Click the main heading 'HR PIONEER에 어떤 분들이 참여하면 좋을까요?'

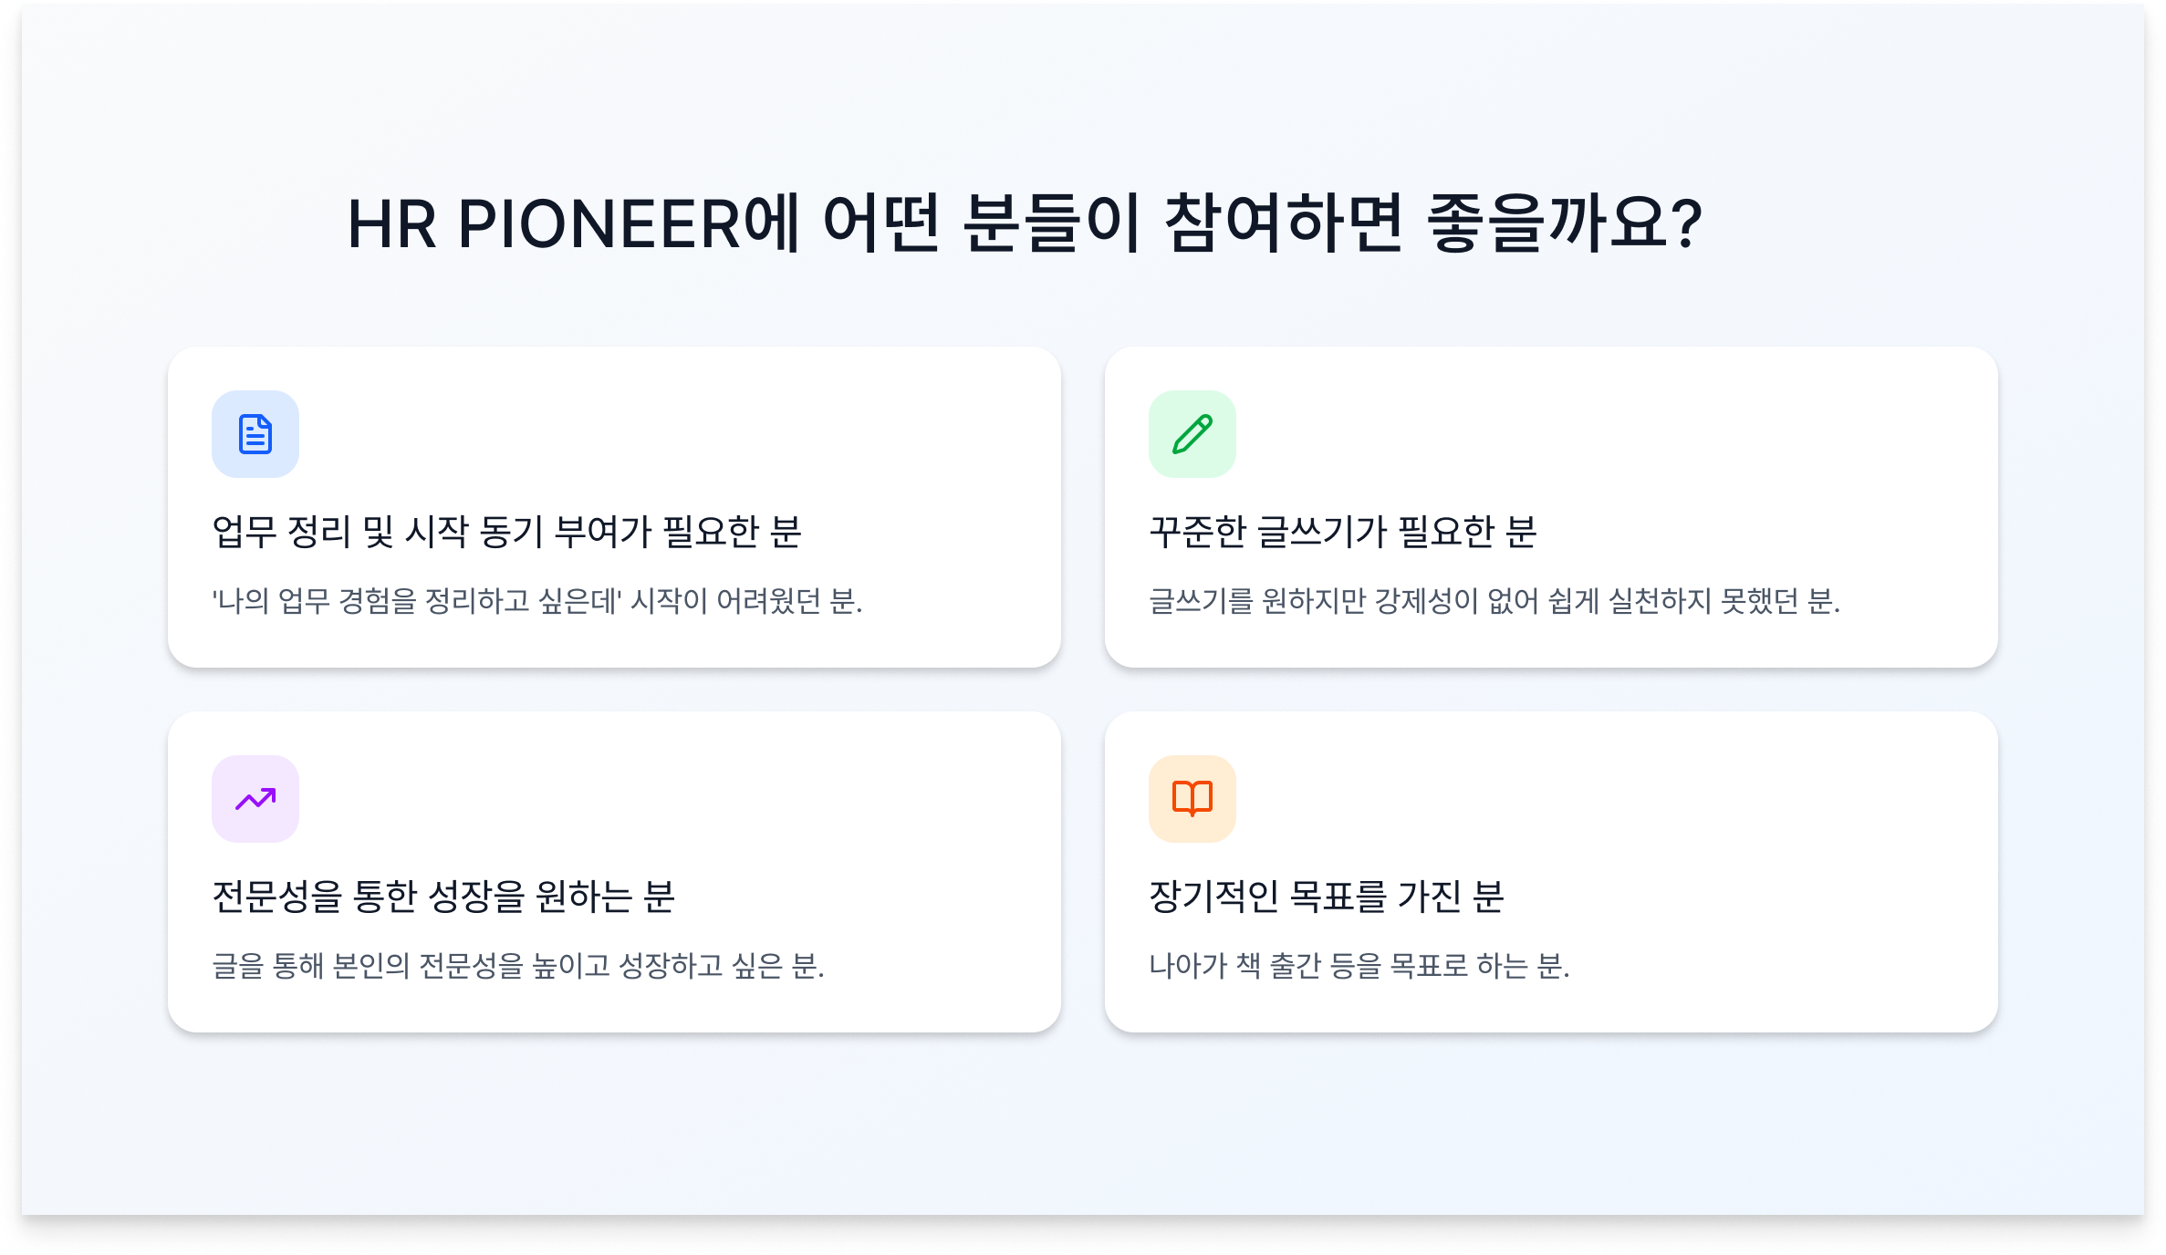tap(1024, 224)
